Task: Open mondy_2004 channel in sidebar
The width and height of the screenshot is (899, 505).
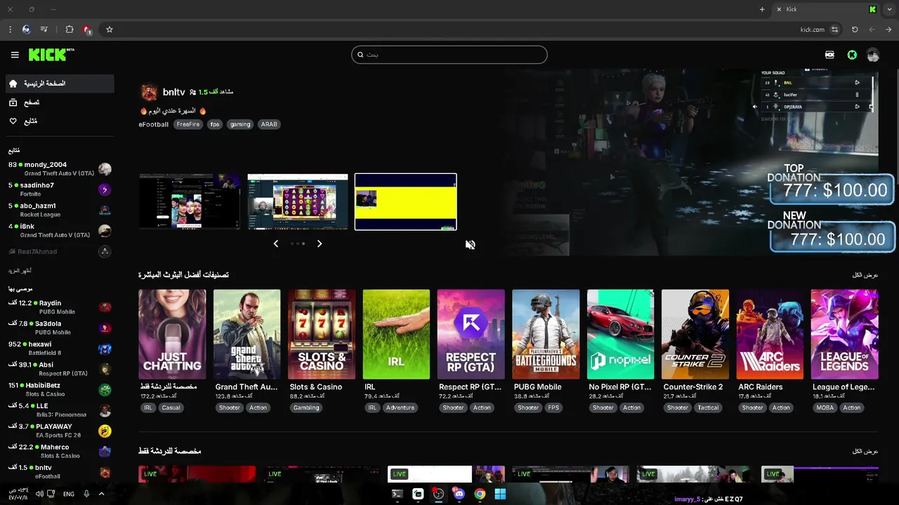Action: tap(59, 169)
